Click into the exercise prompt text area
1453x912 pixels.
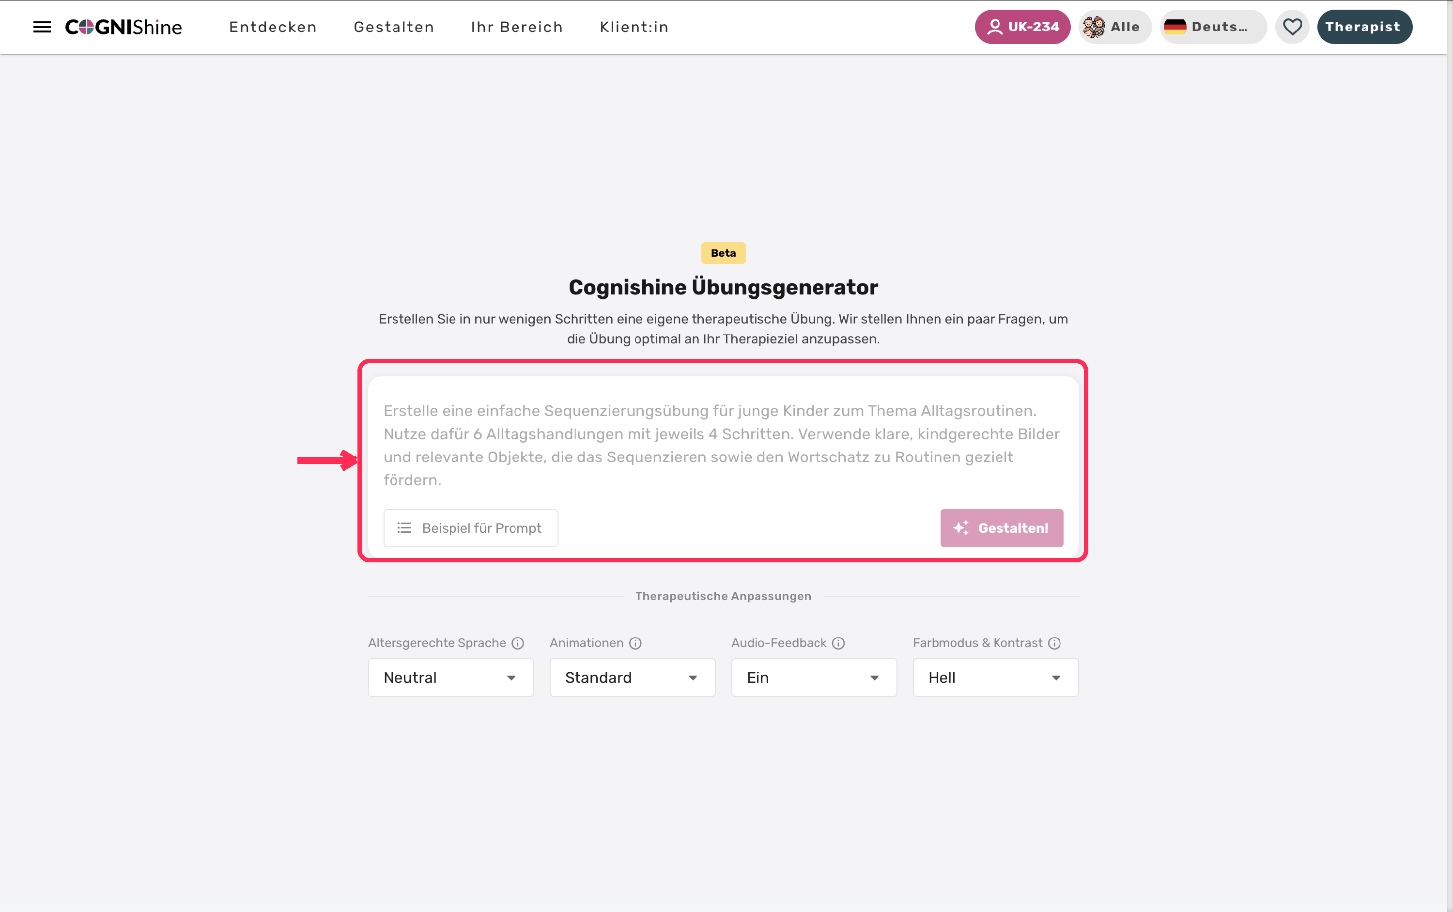pyautogui.click(x=723, y=445)
